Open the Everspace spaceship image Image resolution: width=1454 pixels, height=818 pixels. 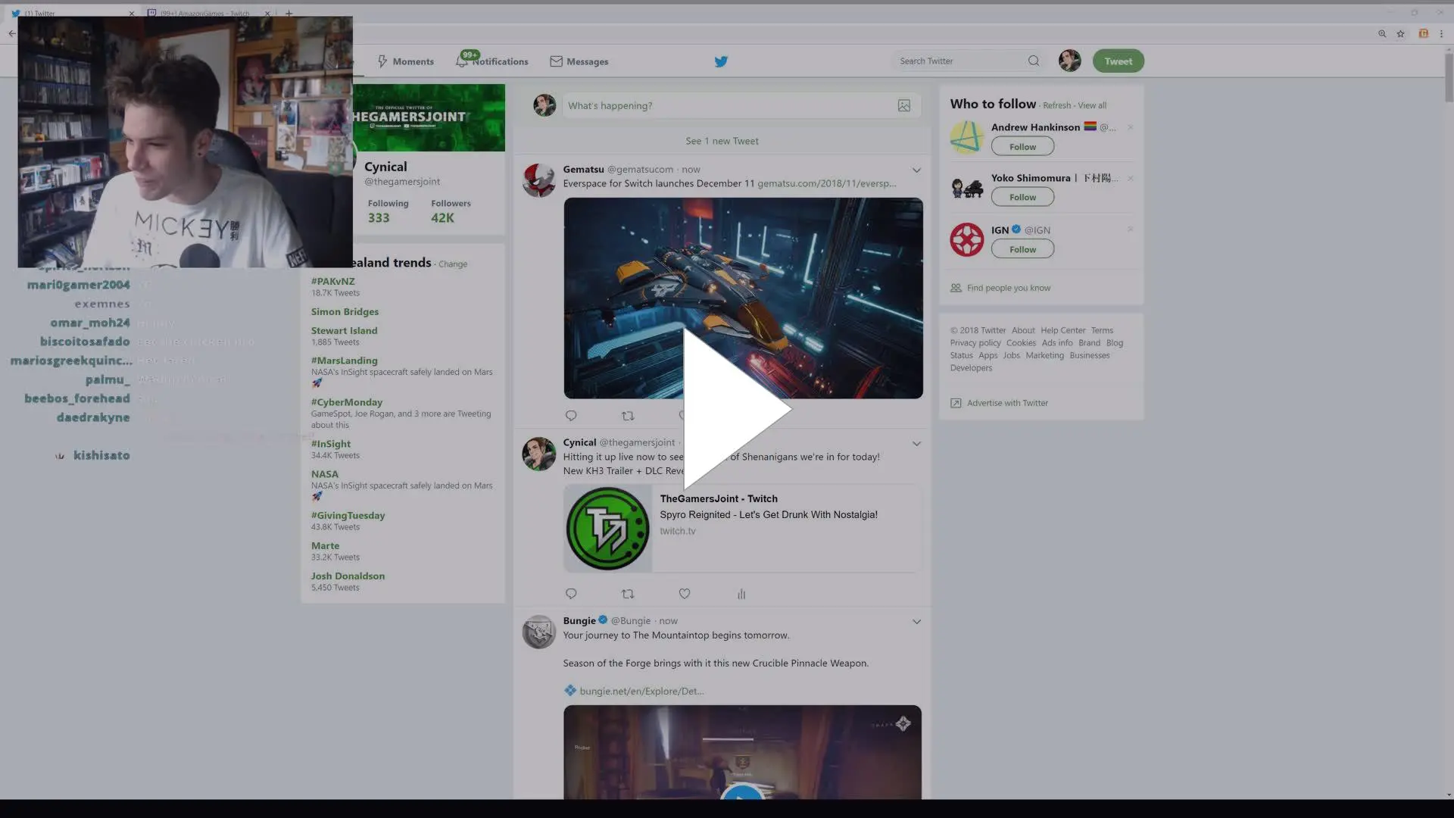[x=743, y=298]
